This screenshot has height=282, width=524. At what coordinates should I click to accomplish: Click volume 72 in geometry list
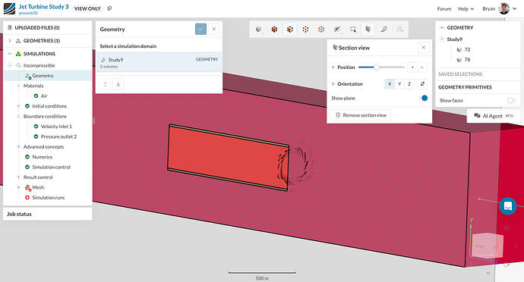point(467,50)
